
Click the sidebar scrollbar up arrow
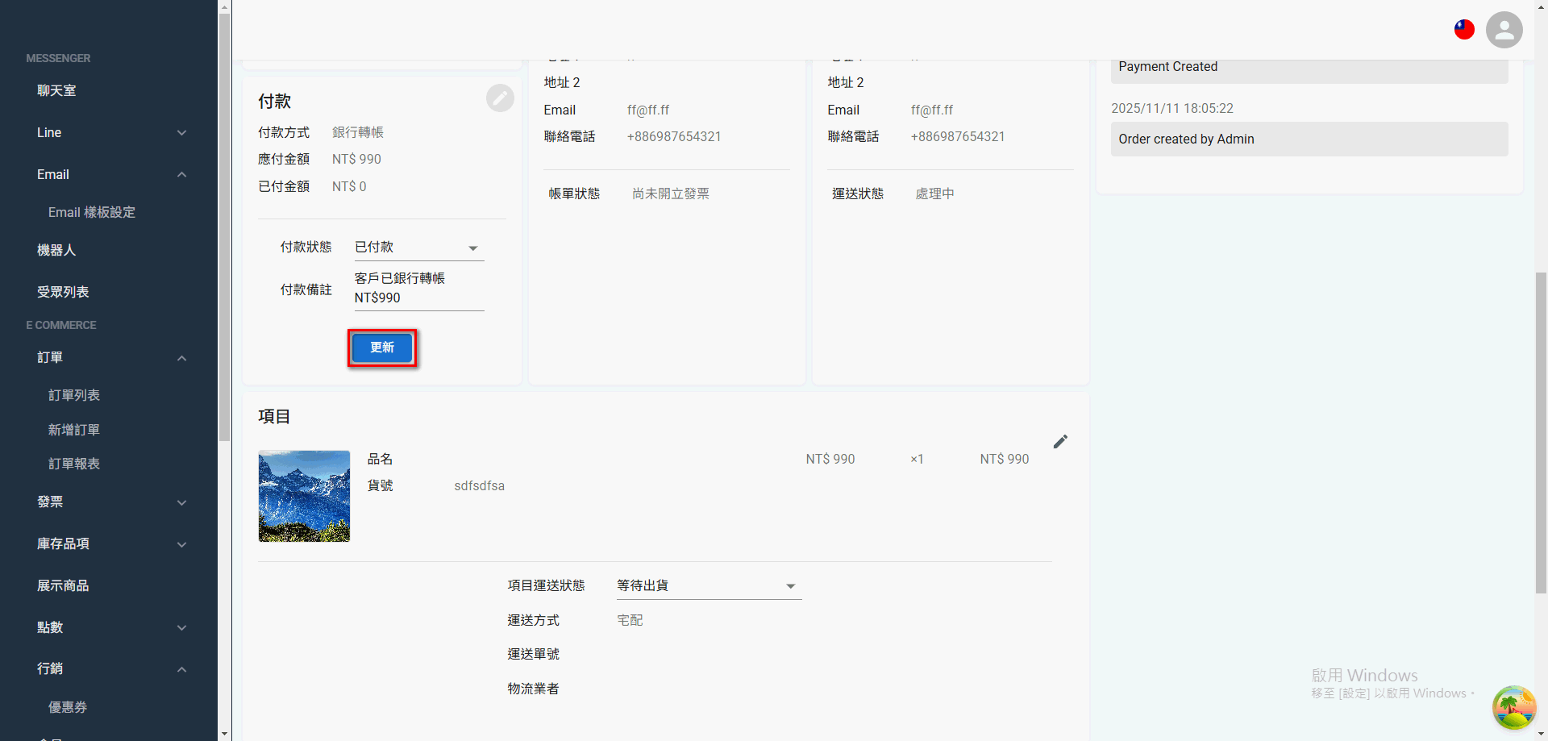pos(225,6)
